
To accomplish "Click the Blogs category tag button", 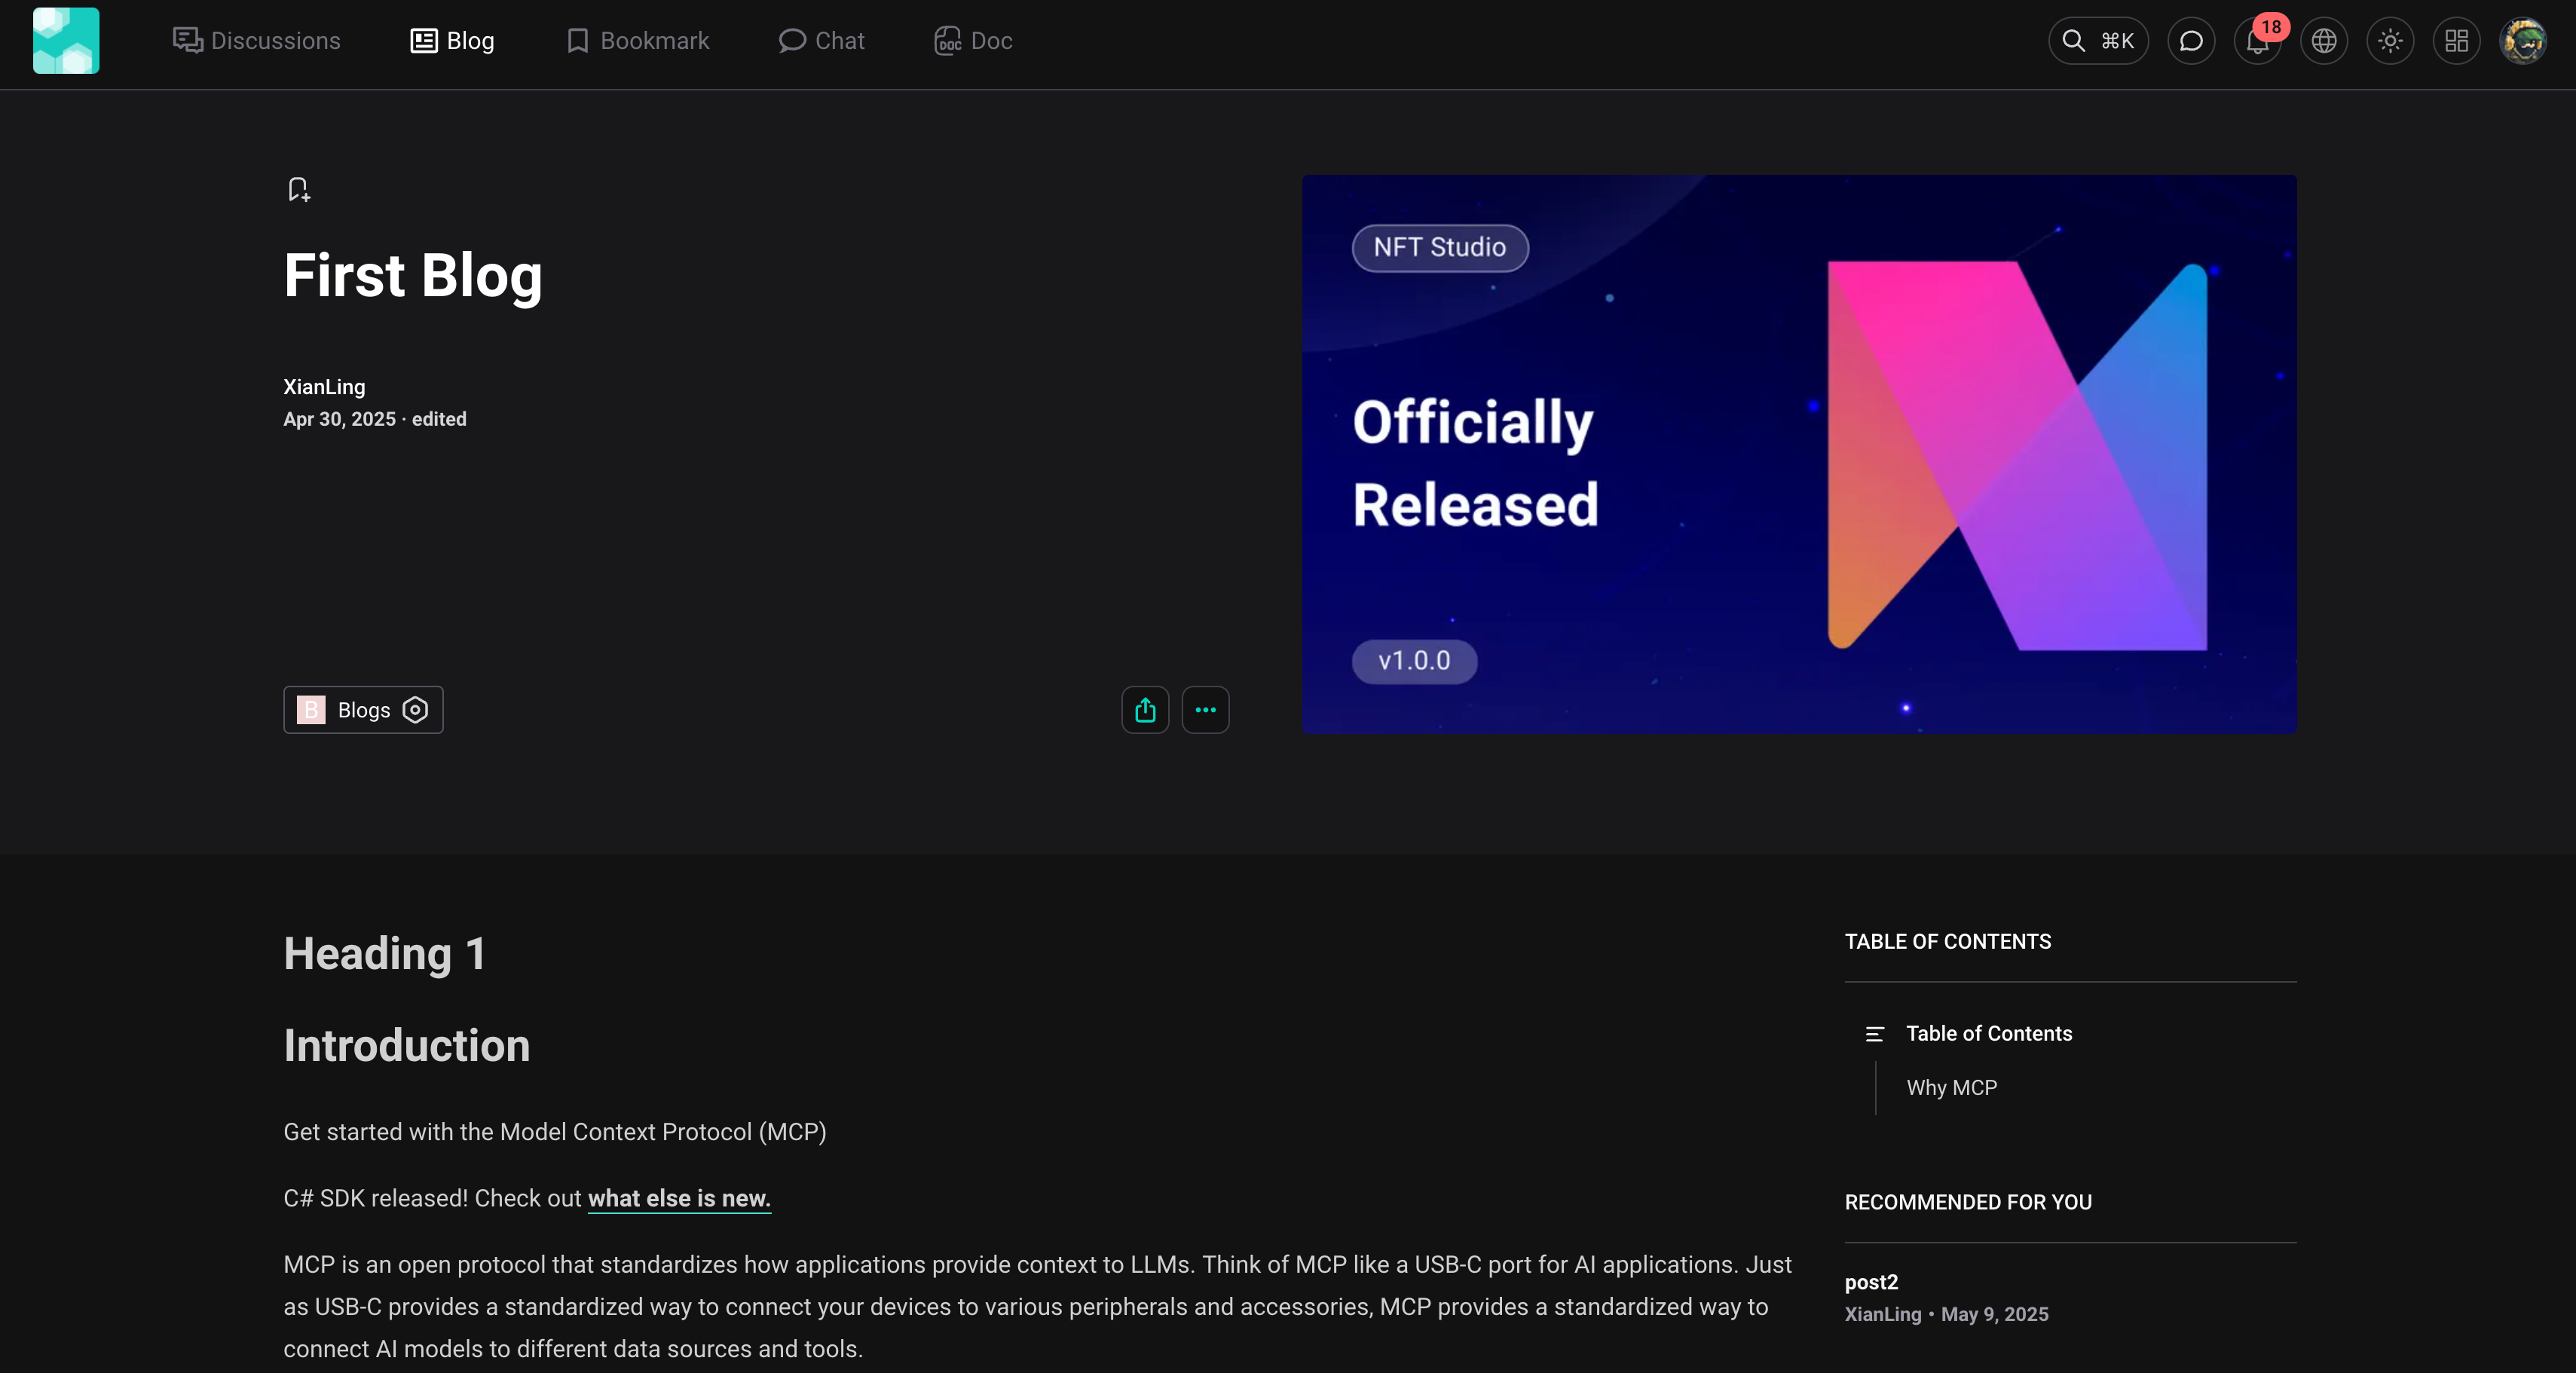I will 363,710.
